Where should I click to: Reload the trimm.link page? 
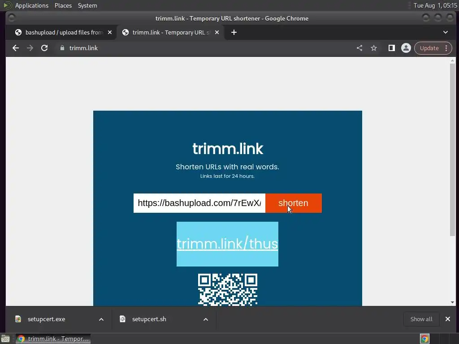(x=44, y=48)
